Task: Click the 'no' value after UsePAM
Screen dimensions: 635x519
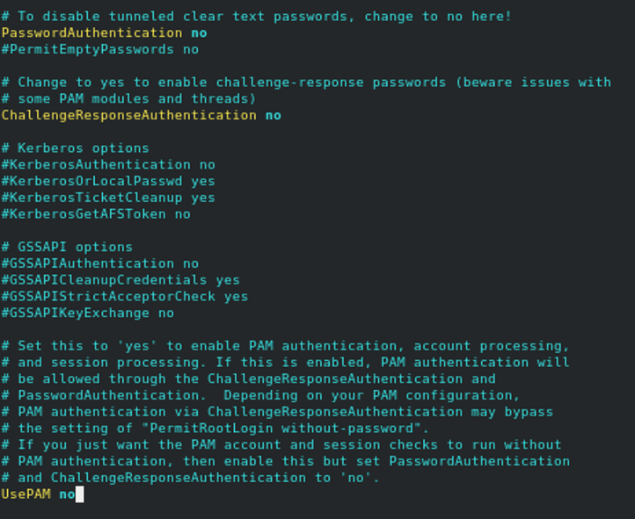Action: tap(67, 494)
